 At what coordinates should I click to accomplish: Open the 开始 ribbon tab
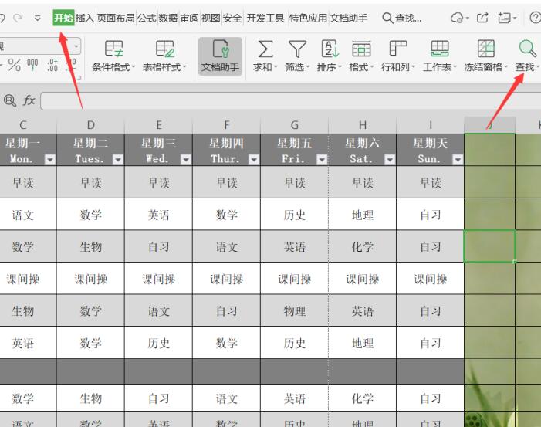pos(63,18)
